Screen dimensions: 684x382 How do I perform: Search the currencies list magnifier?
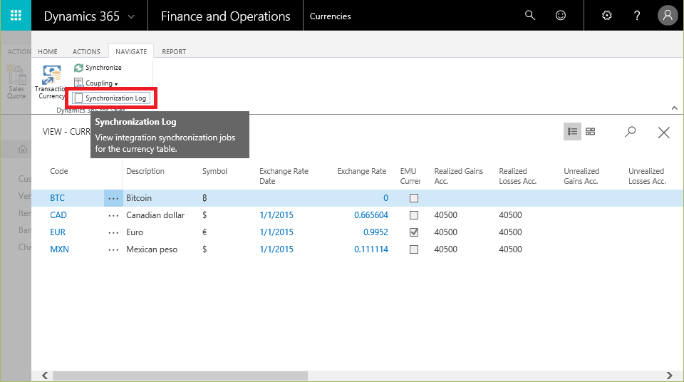point(630,131)
